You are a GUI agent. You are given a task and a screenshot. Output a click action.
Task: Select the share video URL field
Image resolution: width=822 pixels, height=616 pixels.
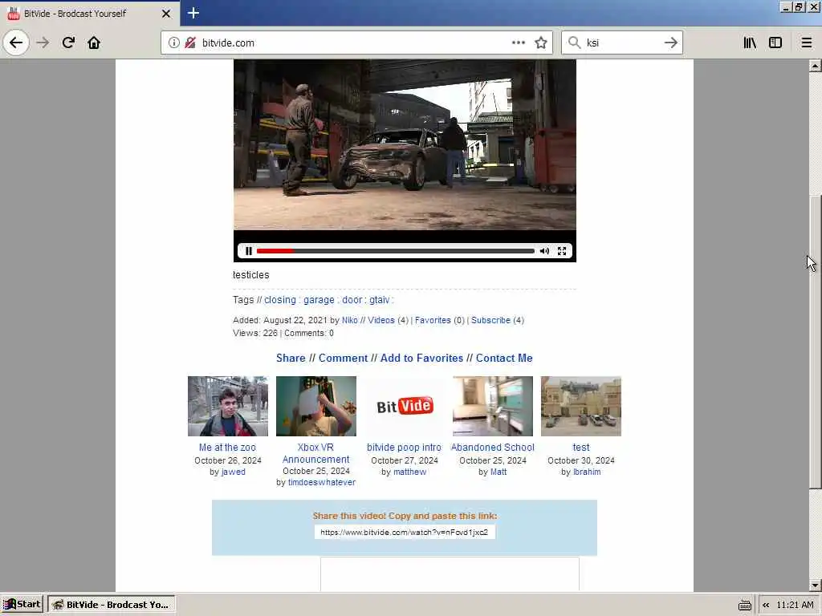405,533
